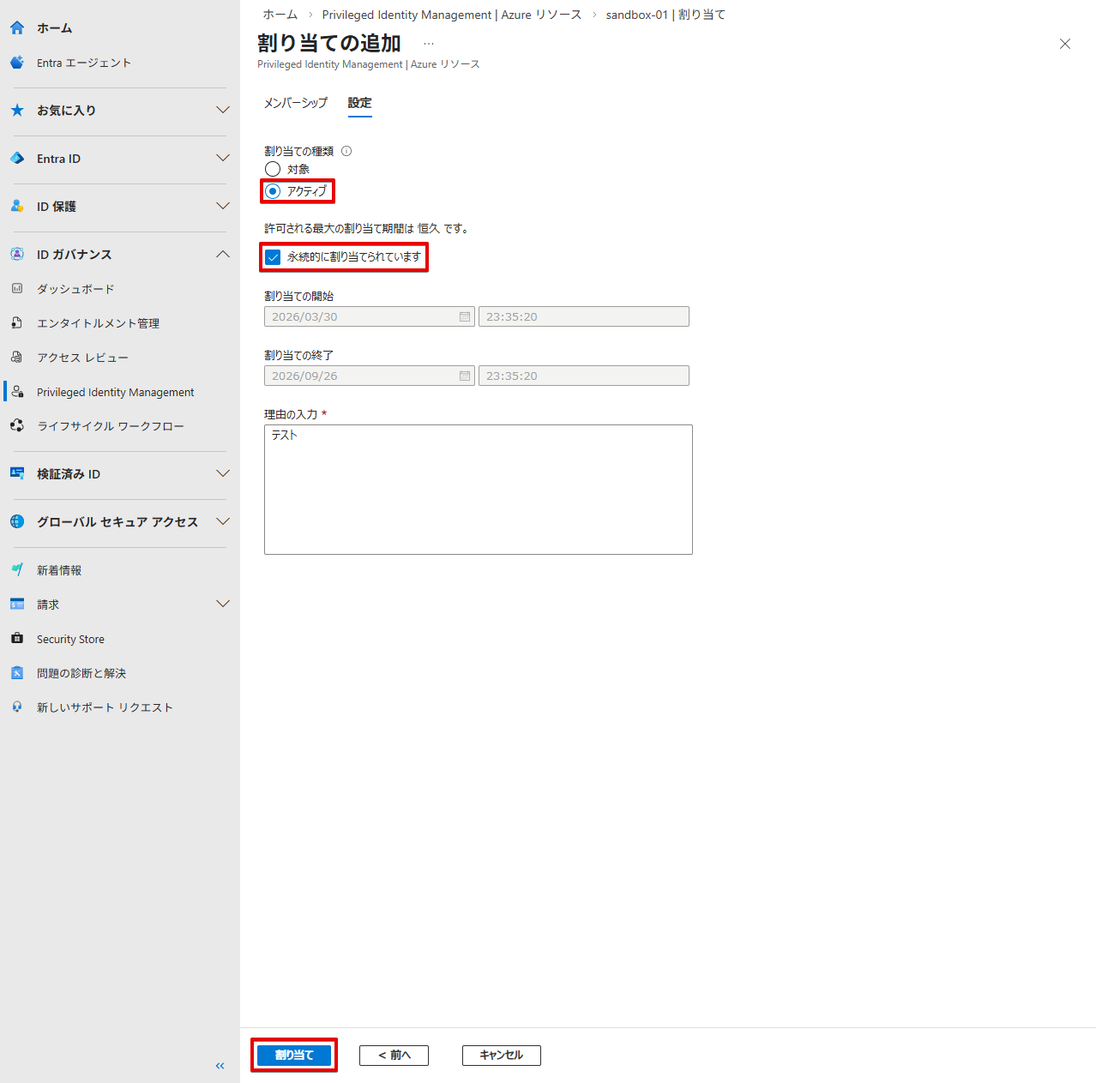The image size is (1096, 1083).
Task: Click the 割り当ての開始 time field 23:35:20
Action: [584, 316]
